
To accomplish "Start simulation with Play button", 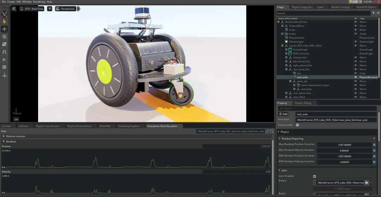I will tap(4, 59).
